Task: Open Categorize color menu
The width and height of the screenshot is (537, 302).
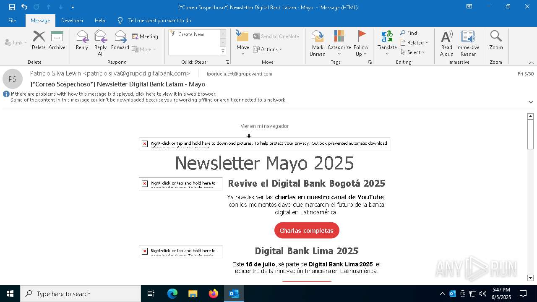Action: click(x=339, y=43)
